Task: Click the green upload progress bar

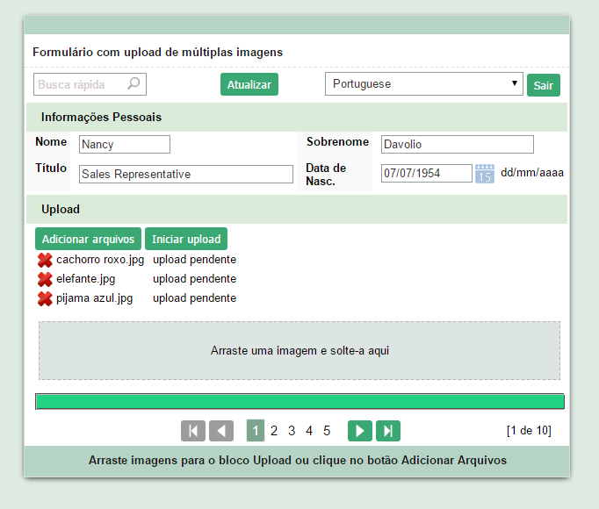Action: (299, 401)
